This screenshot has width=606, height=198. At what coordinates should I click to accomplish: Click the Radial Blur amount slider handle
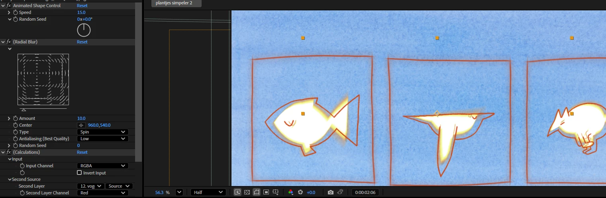(24, 110)
